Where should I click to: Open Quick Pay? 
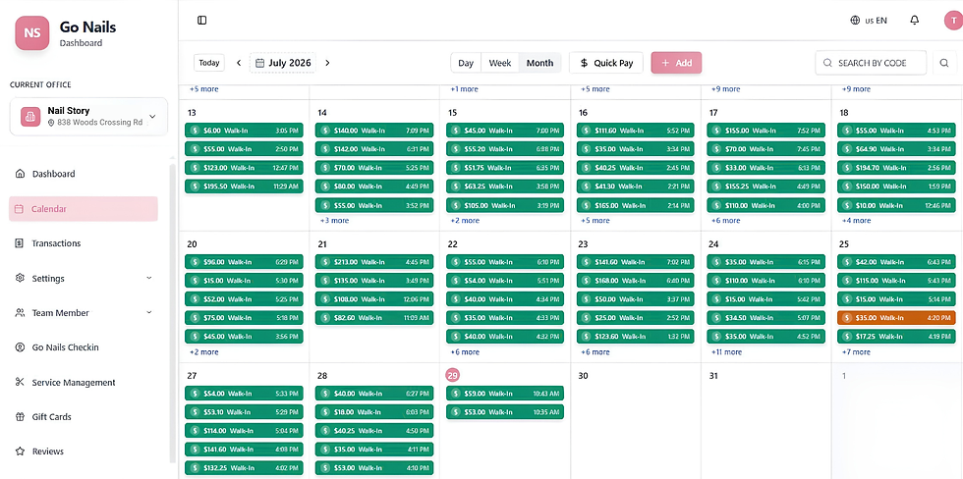pyautogui.click(x=606, y=63)
